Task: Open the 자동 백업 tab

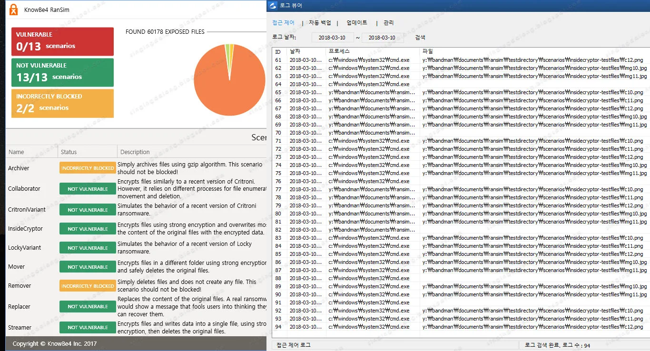Action: click(320, 23)
